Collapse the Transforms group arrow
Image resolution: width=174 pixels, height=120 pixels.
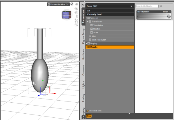88,22
